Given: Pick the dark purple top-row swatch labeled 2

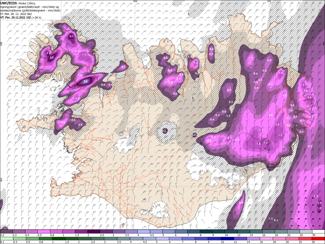Looking at the screenshot, I should point(93,232).
